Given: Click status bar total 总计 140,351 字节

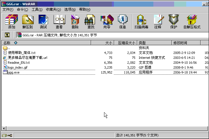Looking at the screenshot, I should point(137,135).
